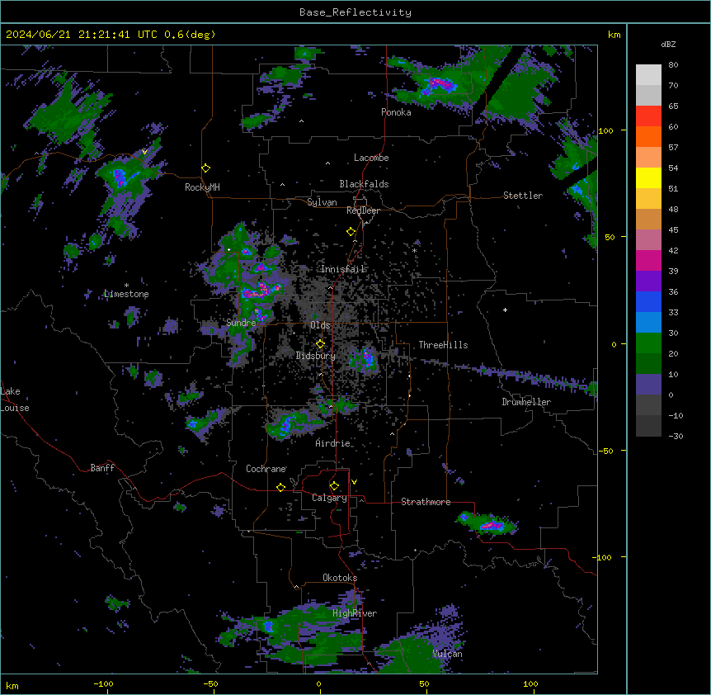Click the -100 tick on the bottom axis
The image size is (711, 695).
click(x=103, y=683)
